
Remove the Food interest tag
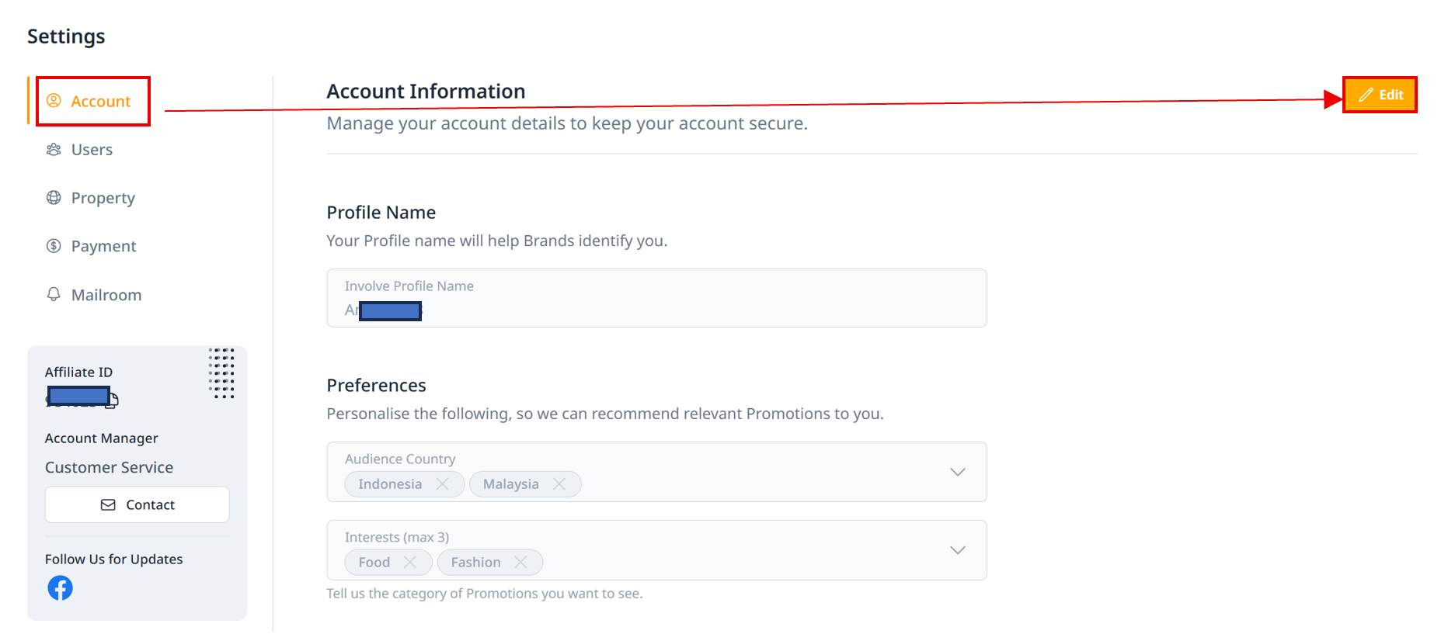410,563
